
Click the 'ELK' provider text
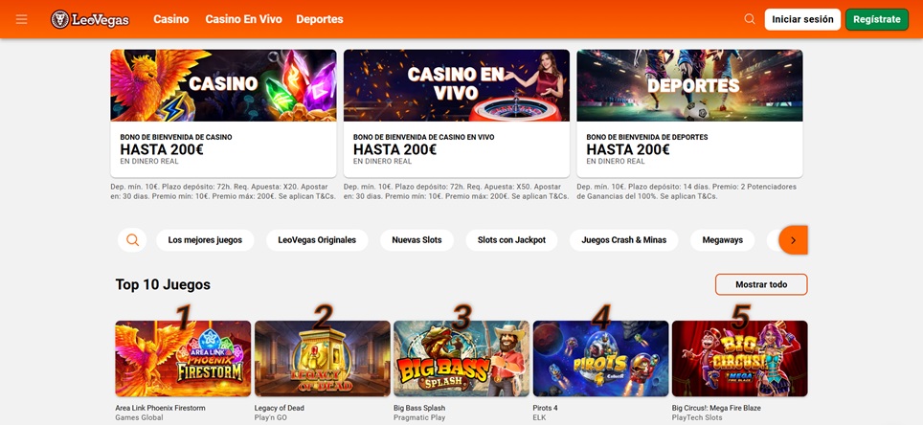point(540,418)
